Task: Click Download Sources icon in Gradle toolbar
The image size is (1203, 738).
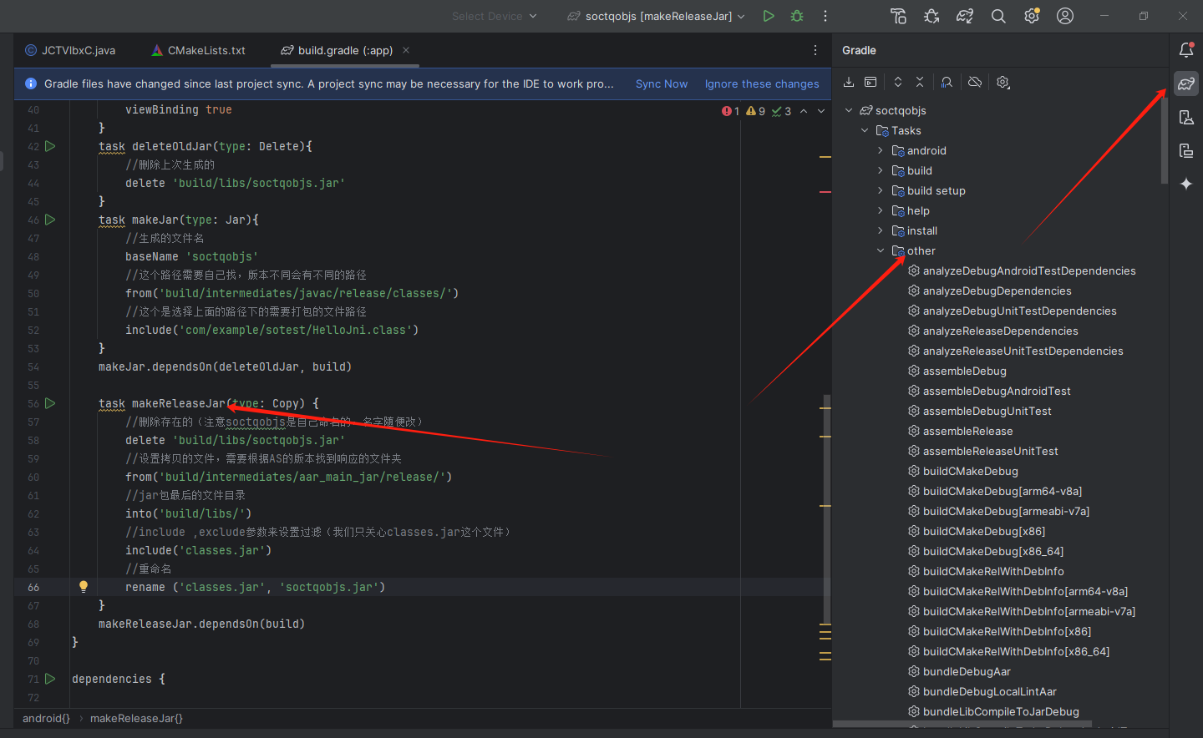Action: [x=849, y=82]
